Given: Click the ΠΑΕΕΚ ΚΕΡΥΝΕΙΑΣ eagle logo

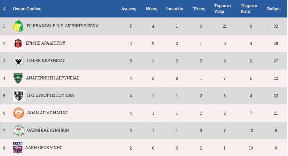Looking at the screenshot, I should 18,61.
